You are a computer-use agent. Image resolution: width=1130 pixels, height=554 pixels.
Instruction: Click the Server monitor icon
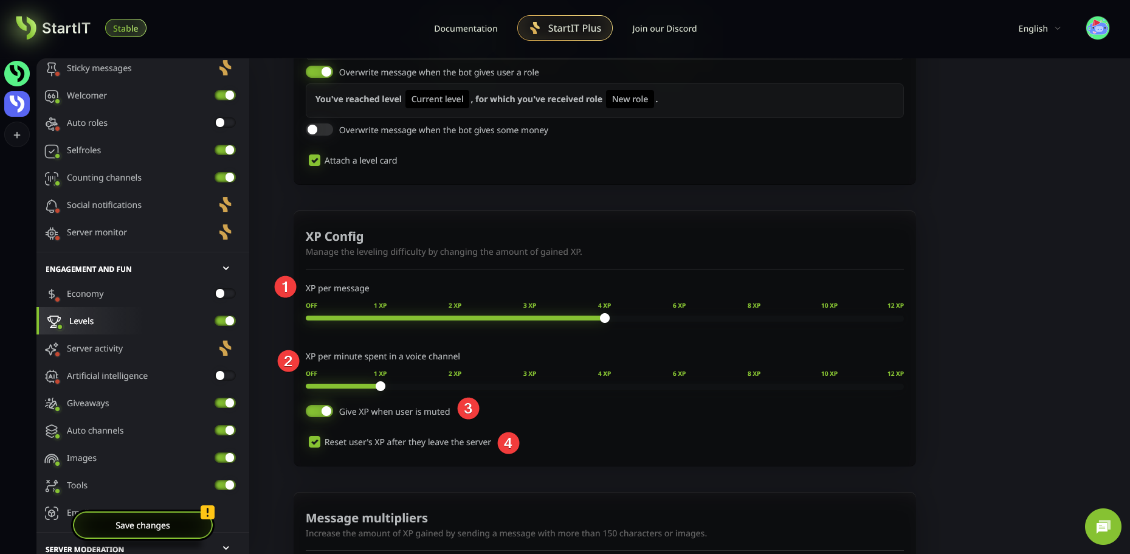[x=52, y=233]
